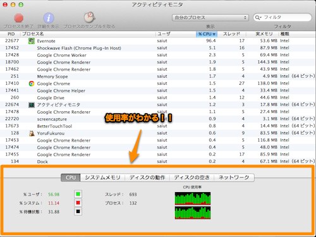Select the Google Chrome Worker process

(157, 55)
